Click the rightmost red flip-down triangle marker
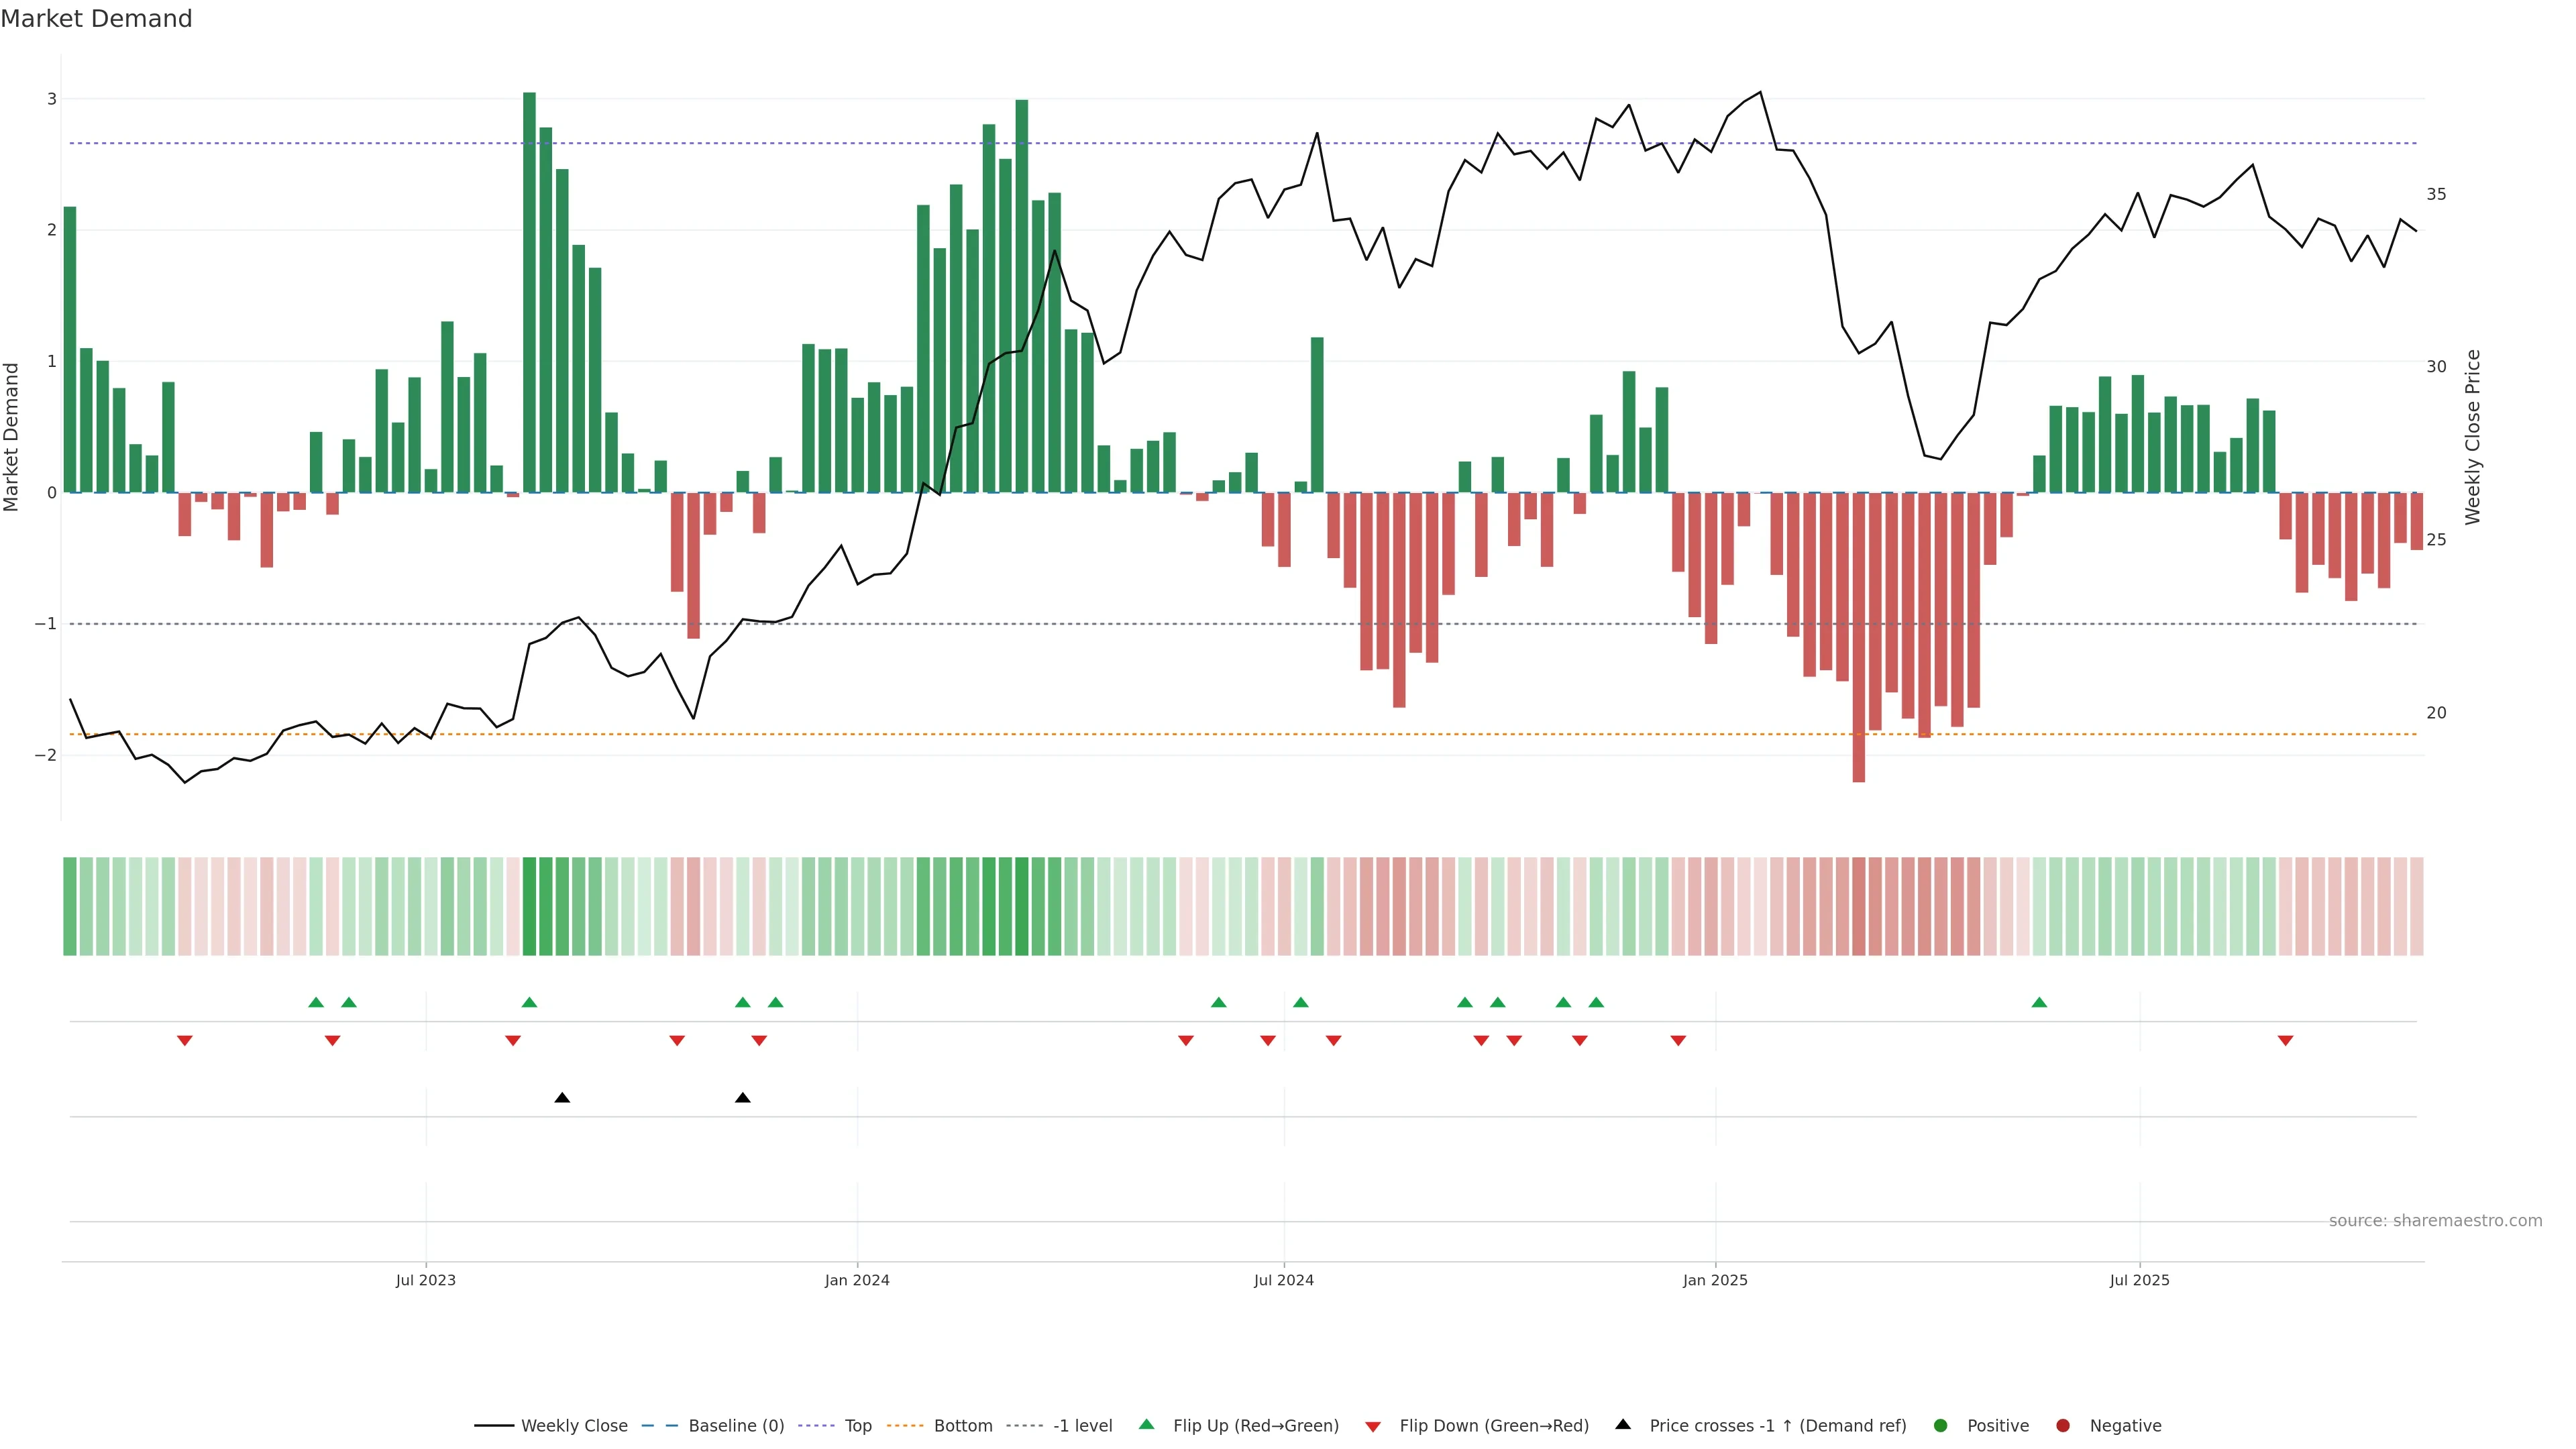Image resolution: width=2576 pixels, height=1449 pixels. pyautogui.click(x=2285, y=1041)
